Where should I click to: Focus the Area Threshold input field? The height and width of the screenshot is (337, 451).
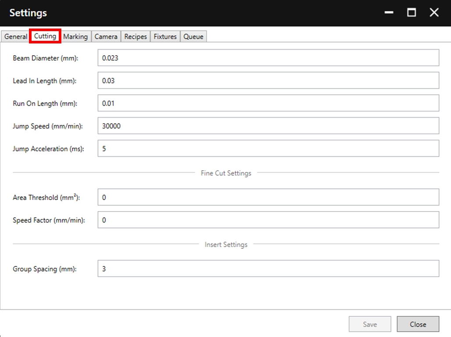tap(268, 197)
